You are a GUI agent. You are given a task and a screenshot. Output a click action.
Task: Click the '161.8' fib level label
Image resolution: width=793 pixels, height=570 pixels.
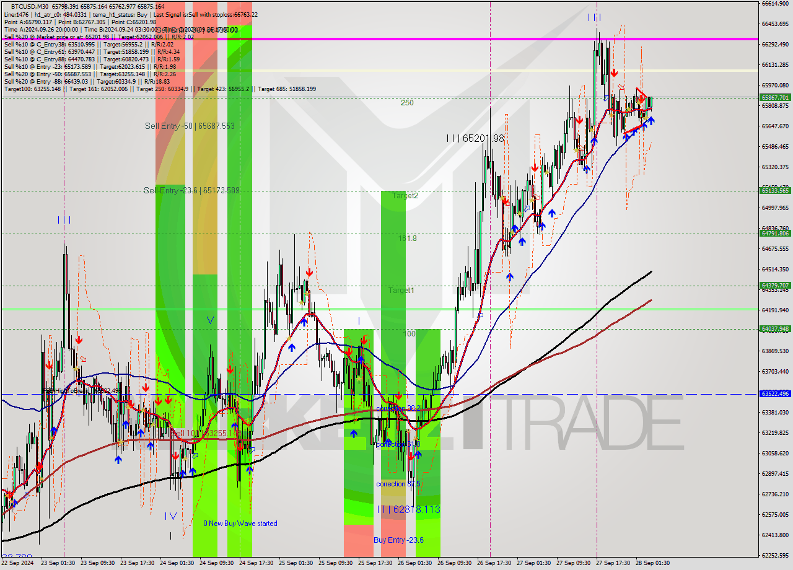point(407,238)
